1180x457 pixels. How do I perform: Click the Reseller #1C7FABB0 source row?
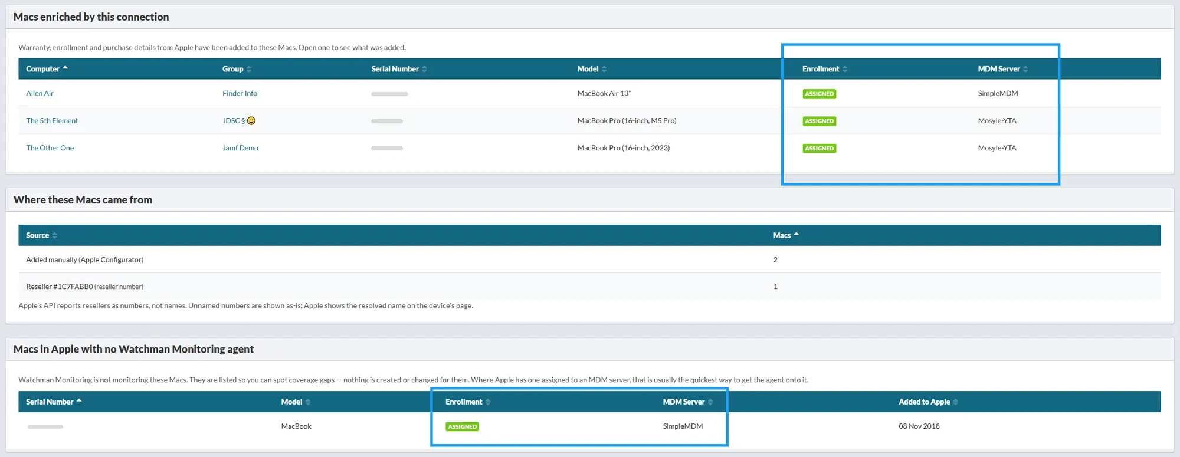(589, 287)
